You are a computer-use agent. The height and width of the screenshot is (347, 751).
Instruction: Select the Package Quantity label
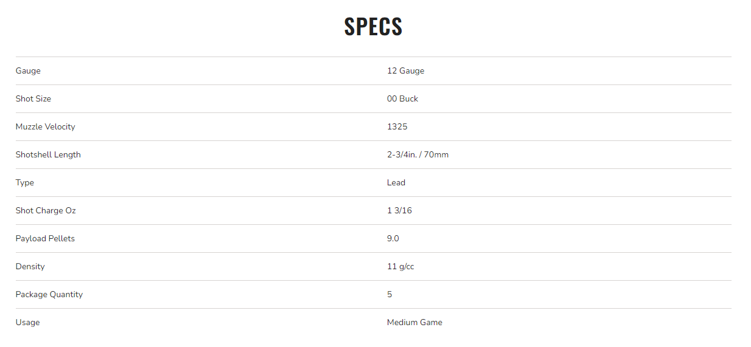[49, 294]
